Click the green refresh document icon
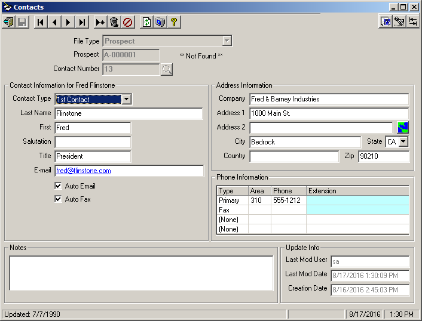The image size is (422, 321). 146,22
